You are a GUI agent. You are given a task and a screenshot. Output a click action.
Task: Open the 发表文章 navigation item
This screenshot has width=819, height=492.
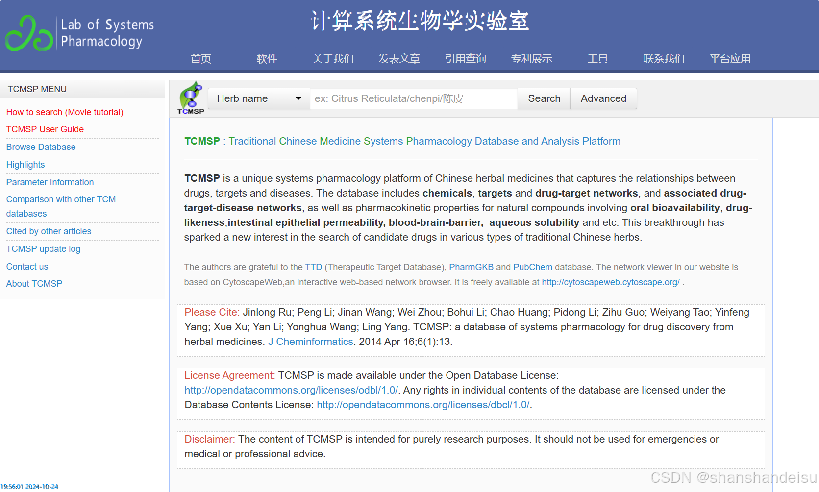point(399,59)
